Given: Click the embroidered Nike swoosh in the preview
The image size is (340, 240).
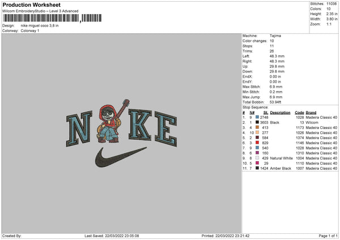Looking at the screenshot, I should pyautogui.click(x=121, y=157).
